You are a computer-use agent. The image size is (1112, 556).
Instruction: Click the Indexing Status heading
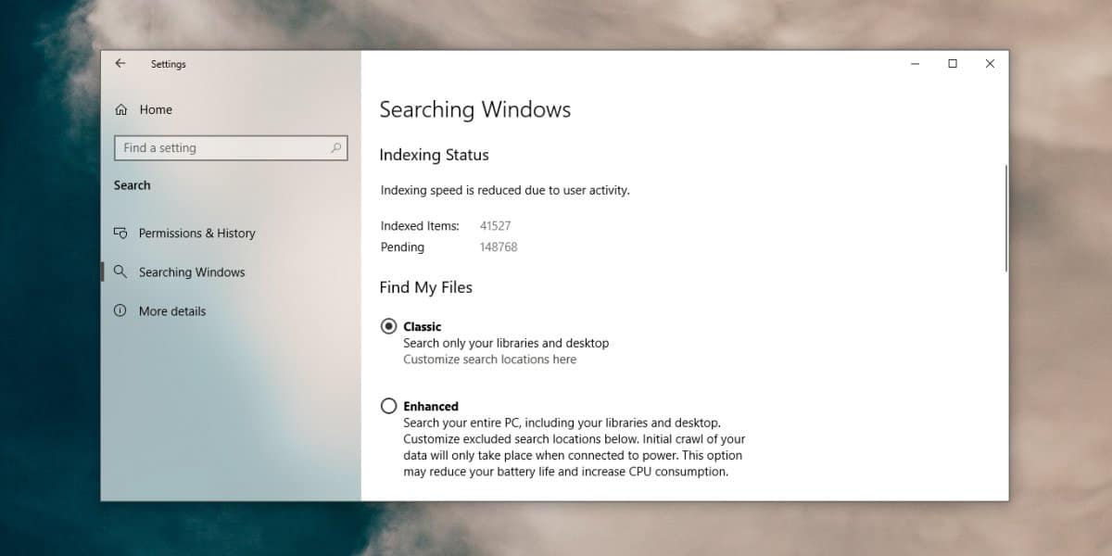434,155
